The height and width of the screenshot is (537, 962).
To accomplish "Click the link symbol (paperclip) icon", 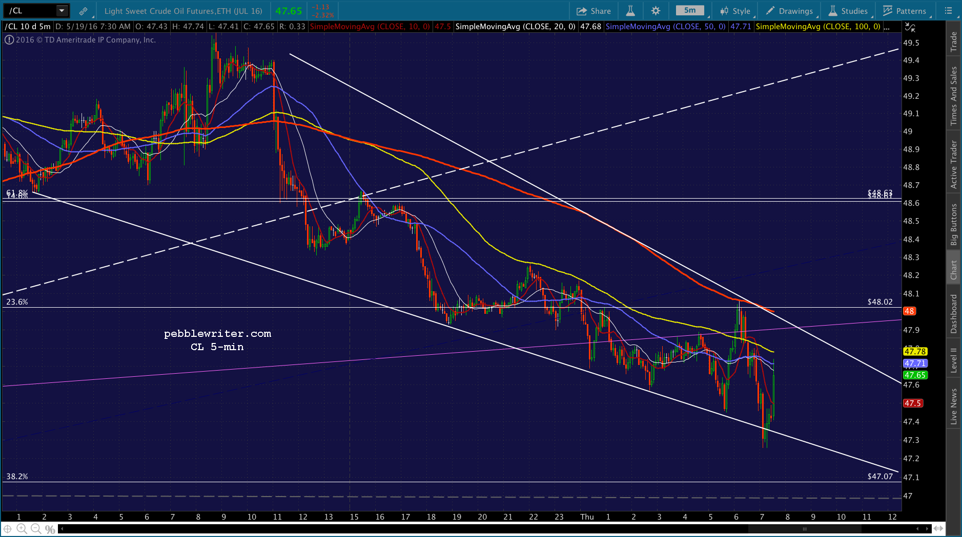I will coord(83,11).
